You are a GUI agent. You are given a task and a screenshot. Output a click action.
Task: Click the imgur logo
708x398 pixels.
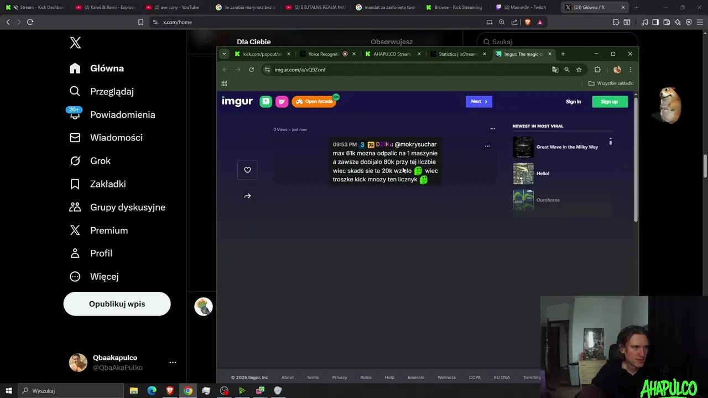(237, 101)
